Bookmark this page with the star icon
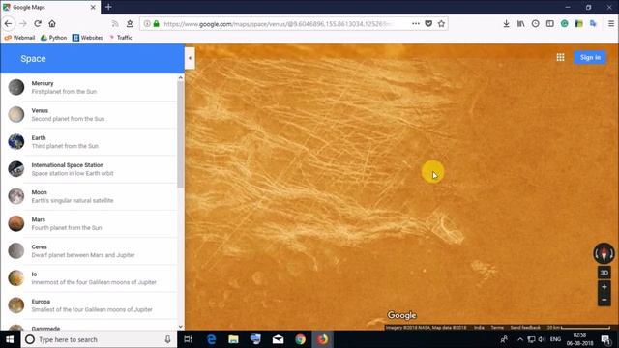This screenshot has height=348, width=619. pos(441,23)
